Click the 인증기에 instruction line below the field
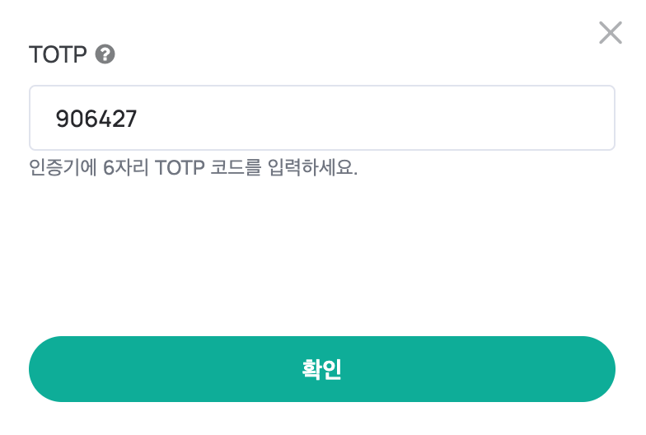This screenshot has width=646, height=435. tap(193, 167)
